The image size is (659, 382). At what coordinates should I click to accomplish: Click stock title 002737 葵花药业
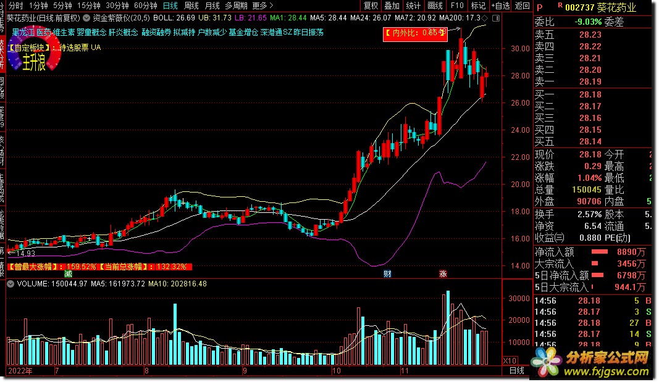pos(600,7)
